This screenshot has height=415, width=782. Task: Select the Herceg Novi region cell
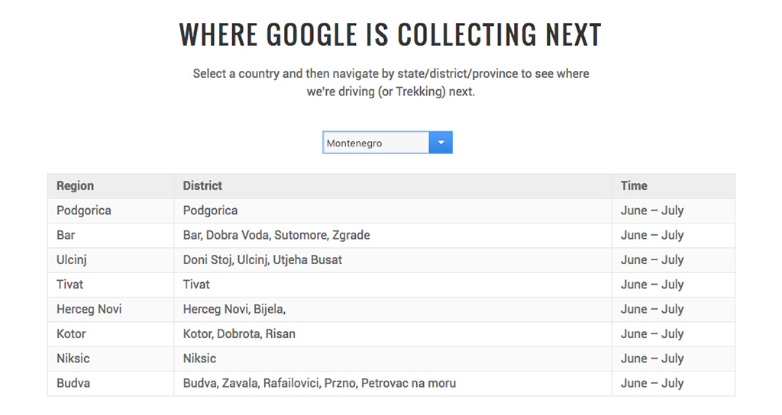111,310
